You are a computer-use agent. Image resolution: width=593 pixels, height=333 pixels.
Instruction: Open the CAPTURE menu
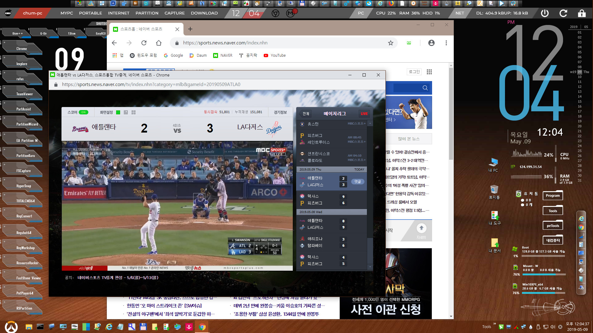pyautogui.click(x=175, y=13)
